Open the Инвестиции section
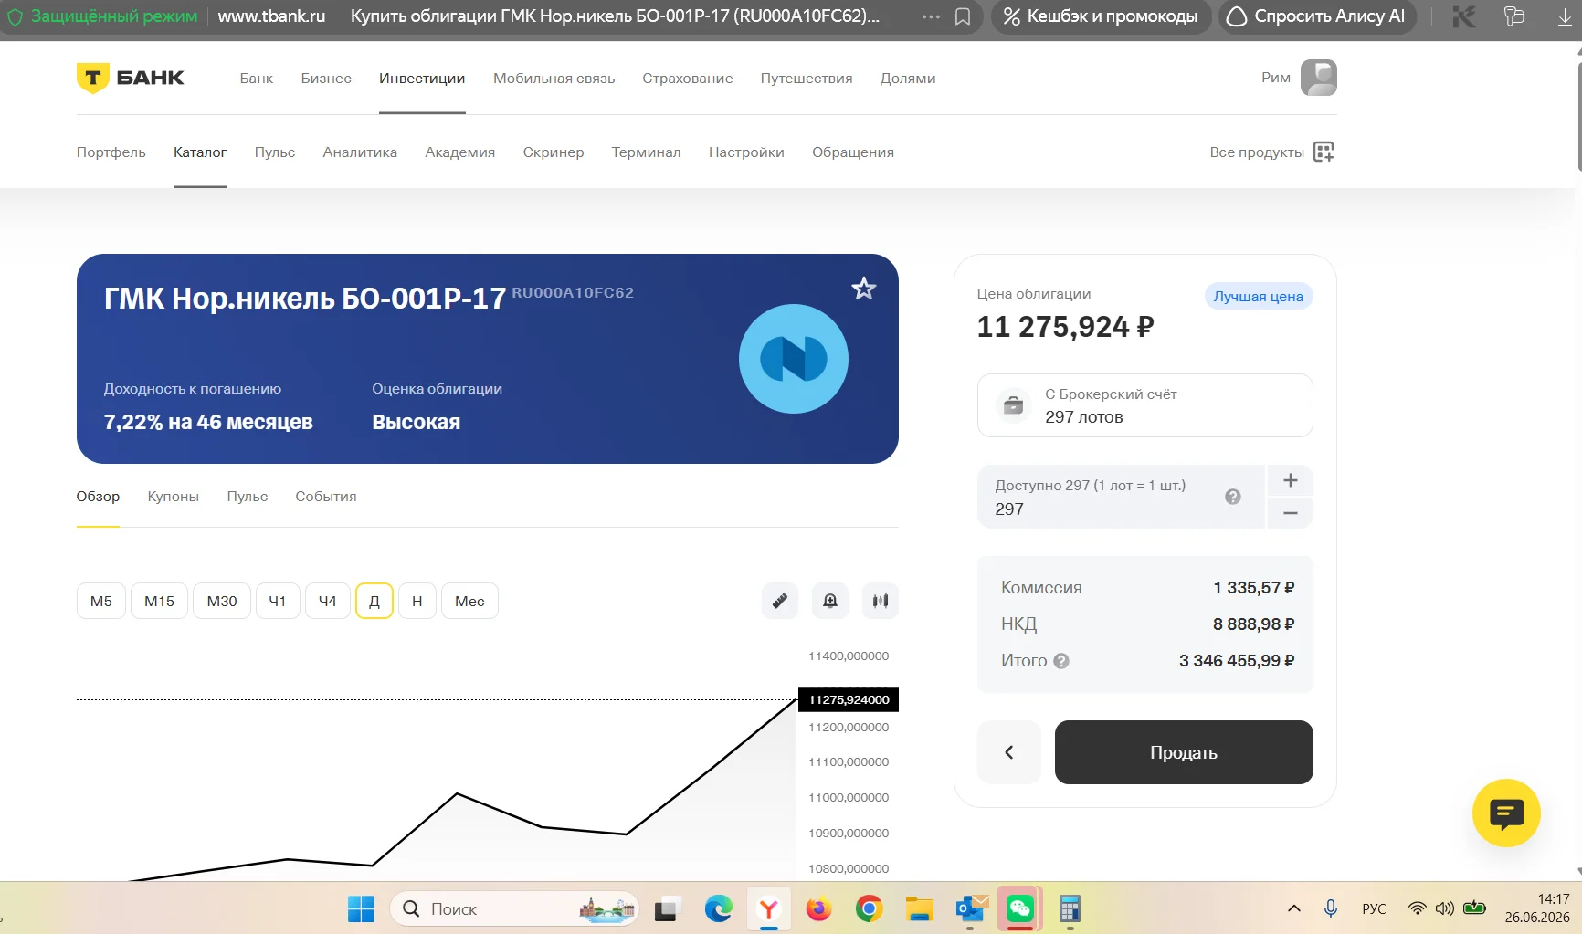This screenshot has width=1582, height=934. (x=422, y=79)
